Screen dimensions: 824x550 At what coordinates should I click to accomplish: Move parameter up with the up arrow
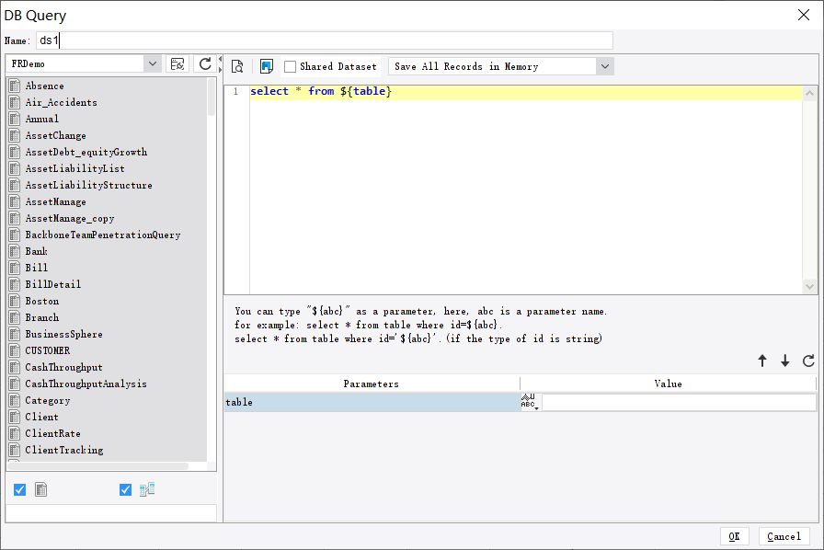pos(761,361)
